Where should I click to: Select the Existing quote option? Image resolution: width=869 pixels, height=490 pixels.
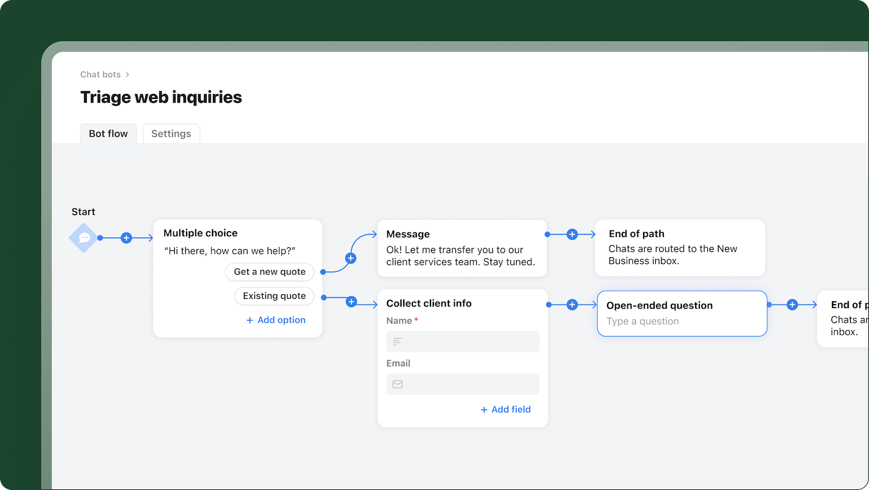(x=274, y=296)
